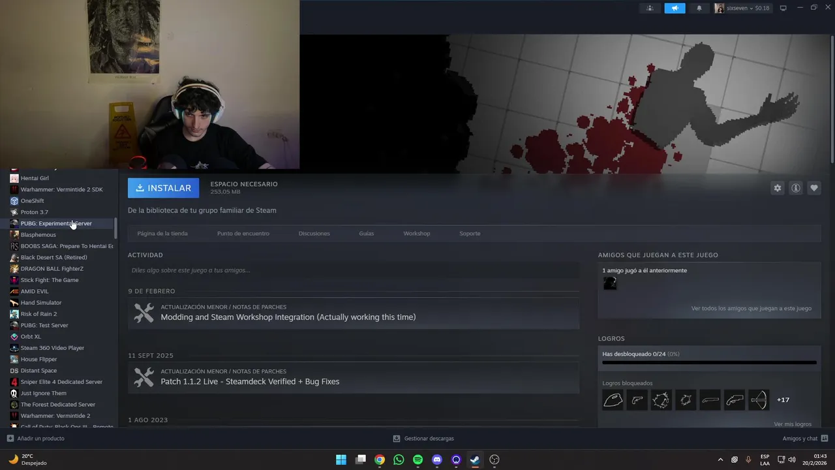Select the crossbow locked achievement icon
This screenshot has height=470, width=835.
(x=759, y=400)
